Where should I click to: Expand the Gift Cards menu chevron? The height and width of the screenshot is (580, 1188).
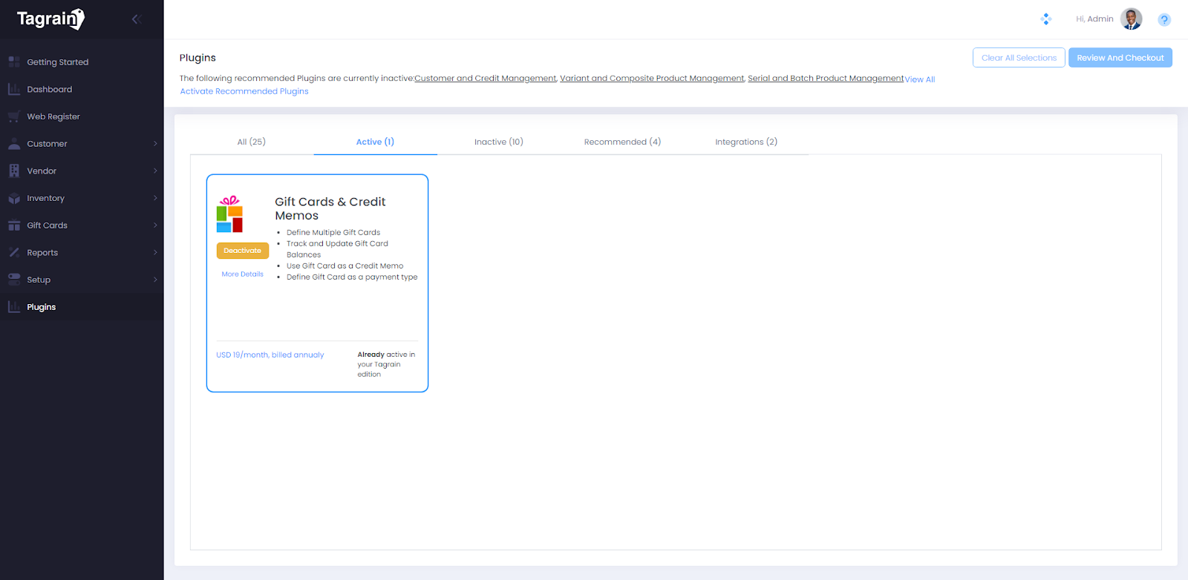(x=155, y=225)
